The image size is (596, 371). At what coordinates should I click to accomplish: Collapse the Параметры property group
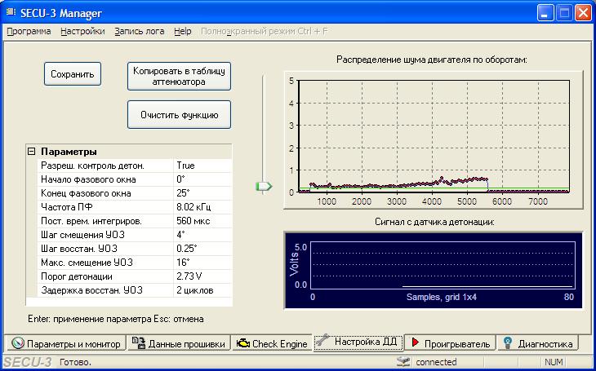pyautogui.click(x=32, y=152)
